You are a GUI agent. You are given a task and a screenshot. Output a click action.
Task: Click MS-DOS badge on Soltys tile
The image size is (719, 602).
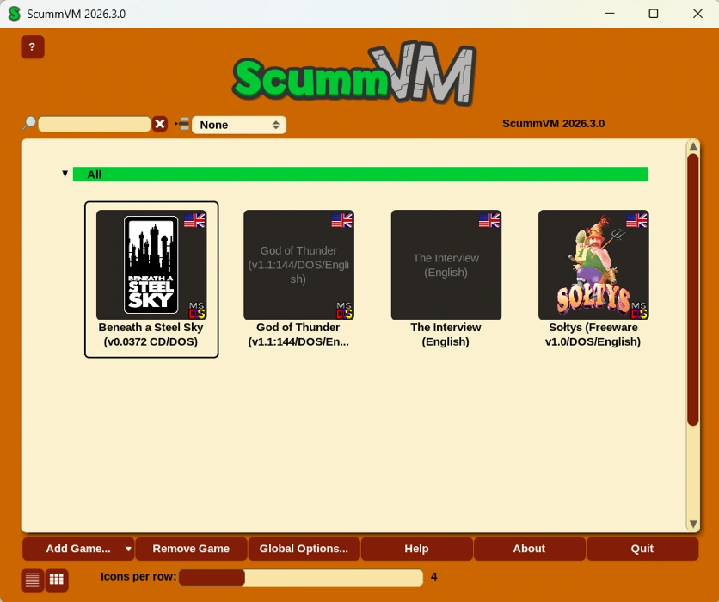click(639, 310)
